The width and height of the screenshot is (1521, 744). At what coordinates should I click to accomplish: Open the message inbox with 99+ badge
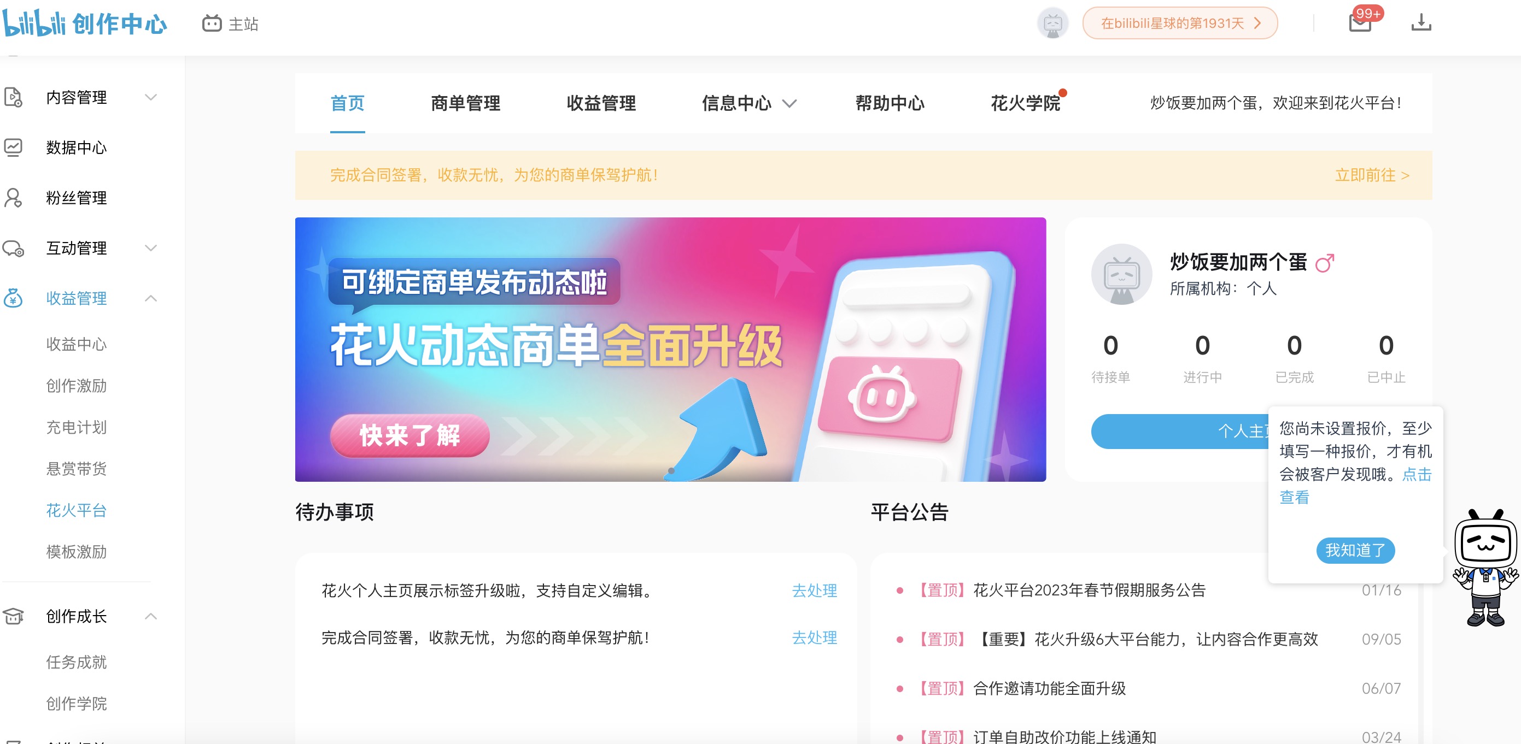(1360, 23)
